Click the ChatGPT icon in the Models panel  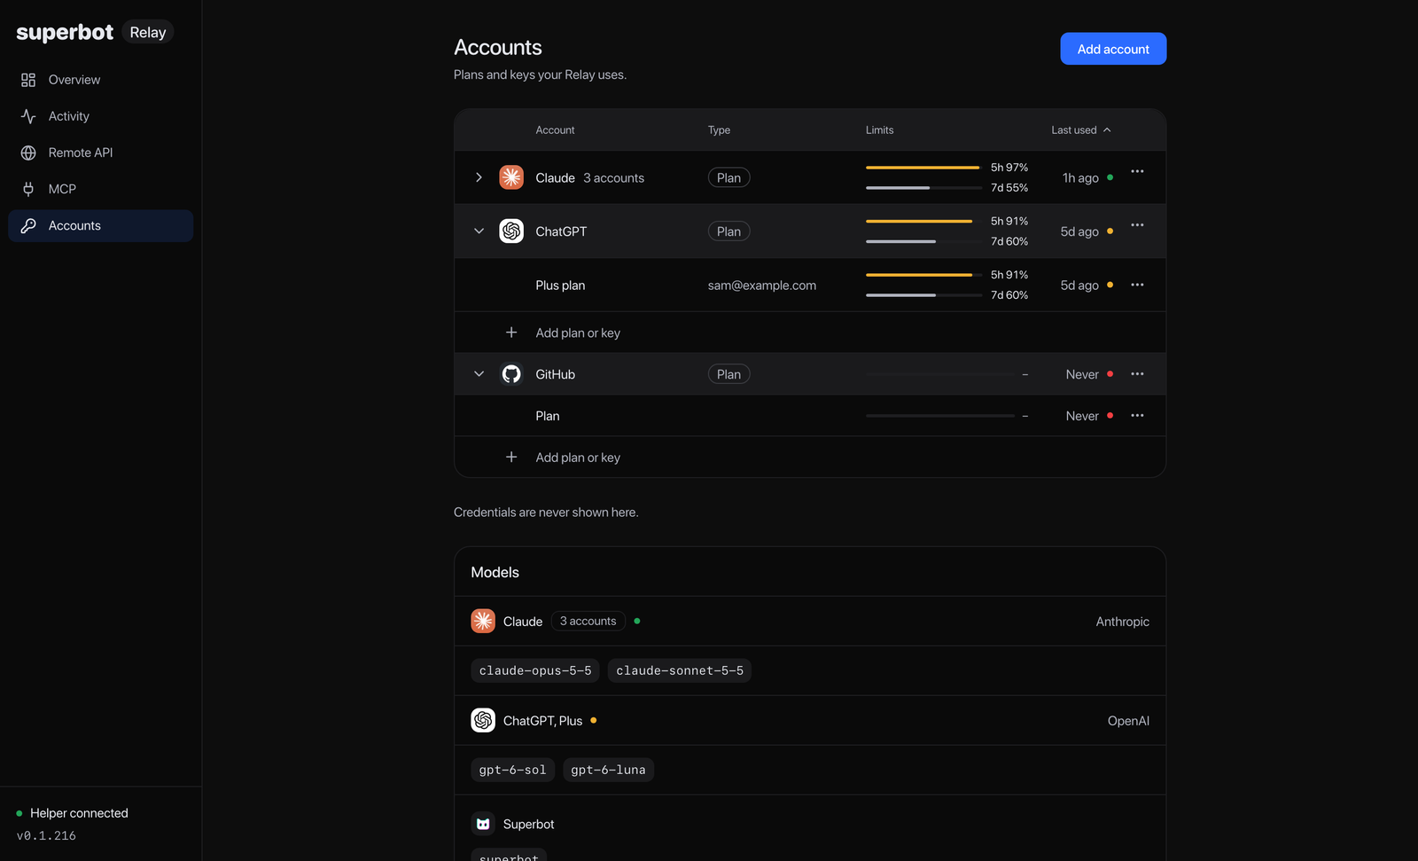click(x=483, y=720)
